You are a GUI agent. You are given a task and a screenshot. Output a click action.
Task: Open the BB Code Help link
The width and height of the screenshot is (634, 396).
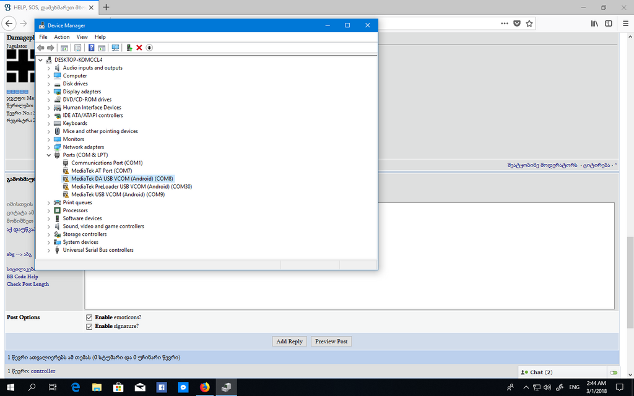coord(22,277)
